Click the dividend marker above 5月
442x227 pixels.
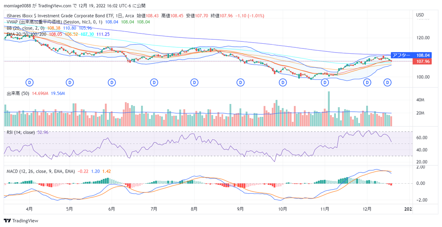70,82
